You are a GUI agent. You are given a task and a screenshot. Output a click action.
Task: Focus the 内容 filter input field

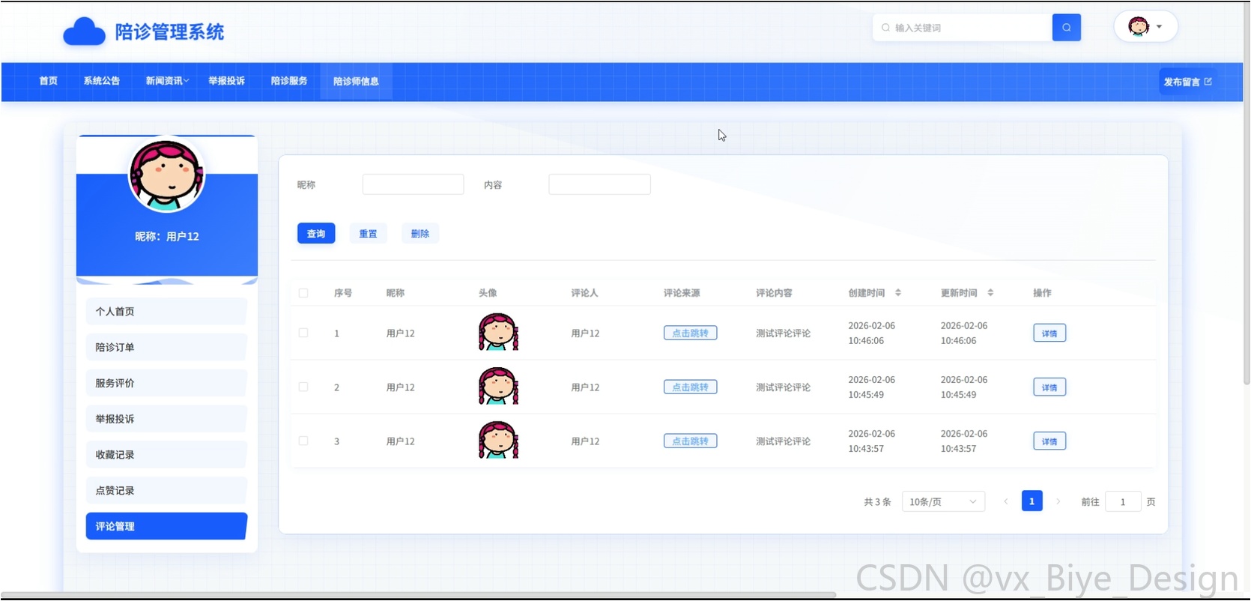(x=599, y=184)
